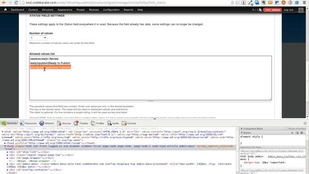The height and width of the screenshot is (174, 309).
Task: Enable the Show inherited checkbox
Action: point(286,129)
